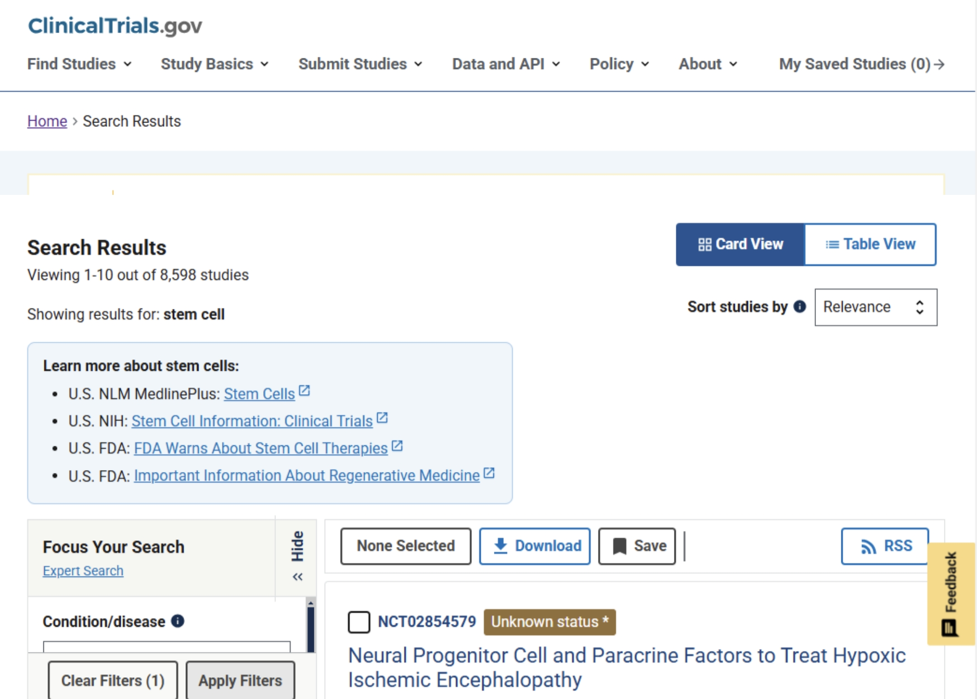Click the Condition/disease info icon
This screenshot has width=977, height=699.
[178, 621]
